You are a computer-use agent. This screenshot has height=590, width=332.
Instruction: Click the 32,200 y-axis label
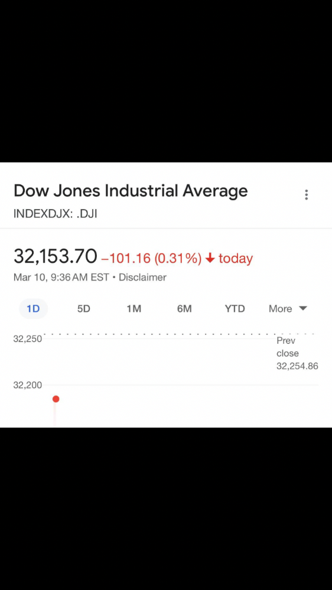pyautogui.click(x=28, y=385)
